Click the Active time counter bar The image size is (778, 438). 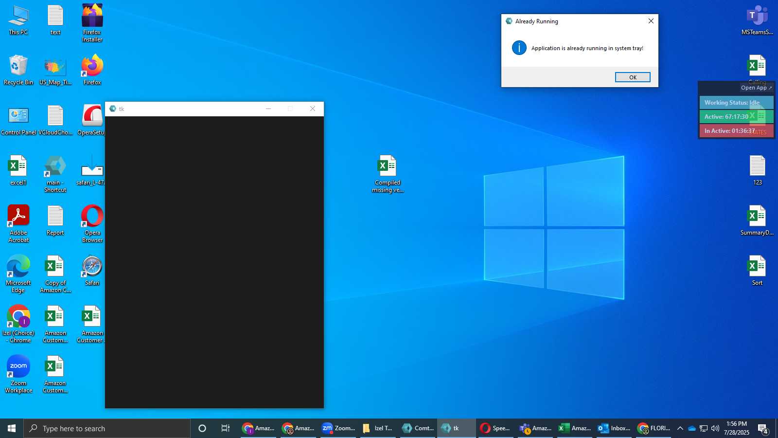[x=736, y=117]
